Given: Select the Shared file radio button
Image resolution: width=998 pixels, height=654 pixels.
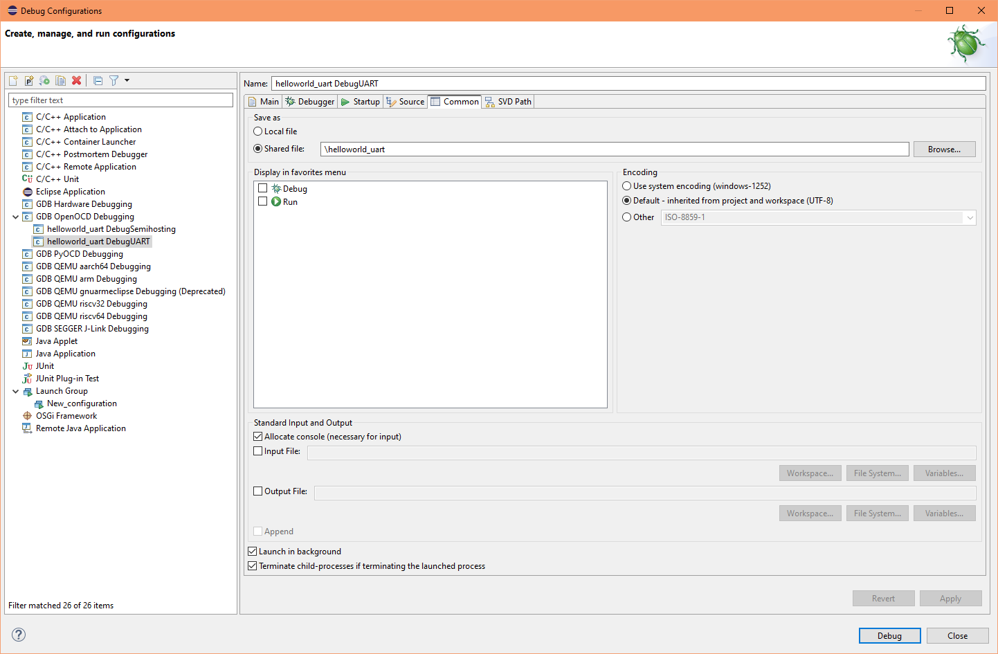Looking at the screenshot, I should 258,148.
